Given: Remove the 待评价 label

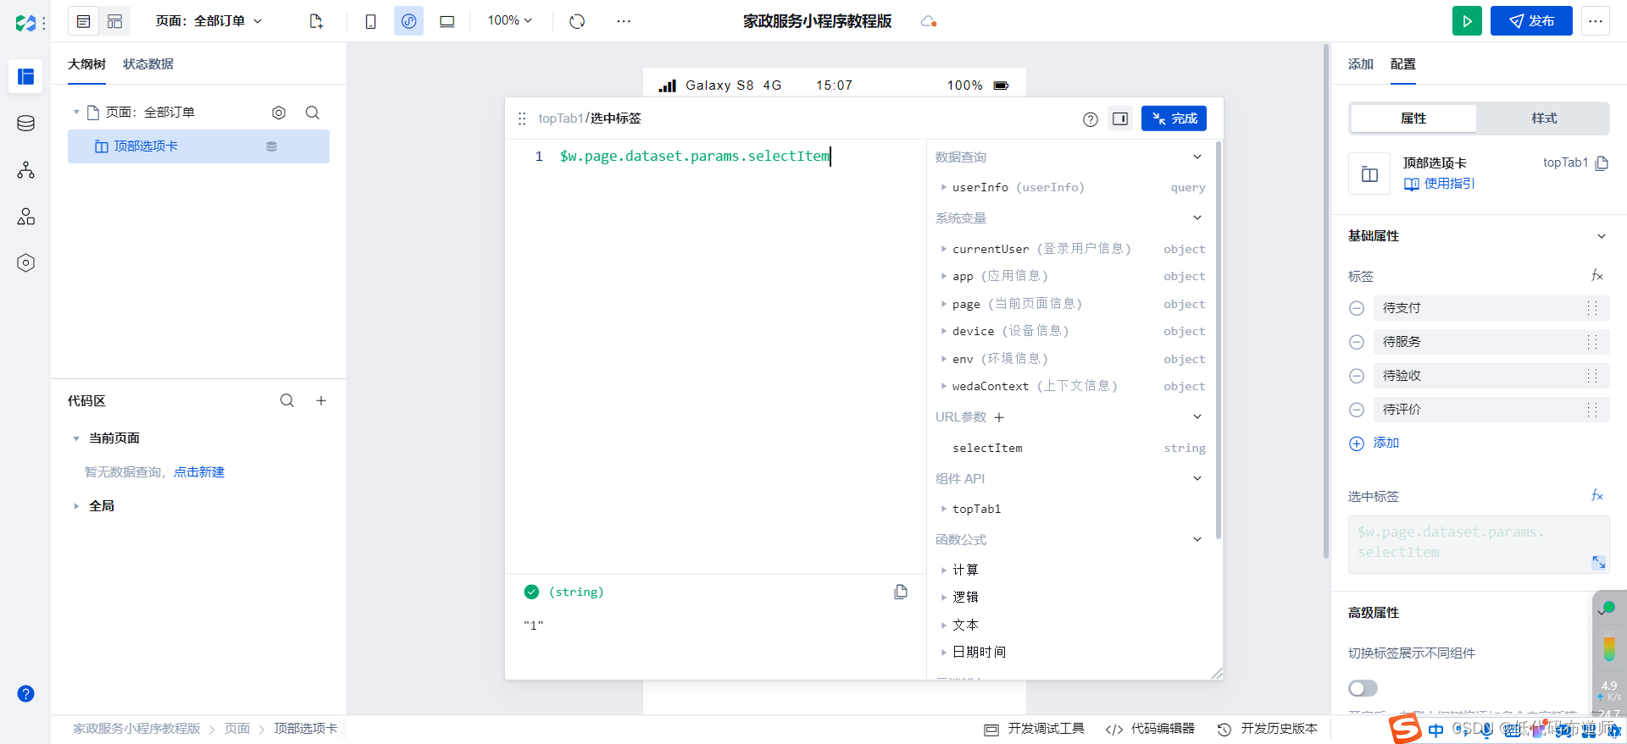Looking at the screenshot, I should pyautogui.click(x=1357, y=410).
